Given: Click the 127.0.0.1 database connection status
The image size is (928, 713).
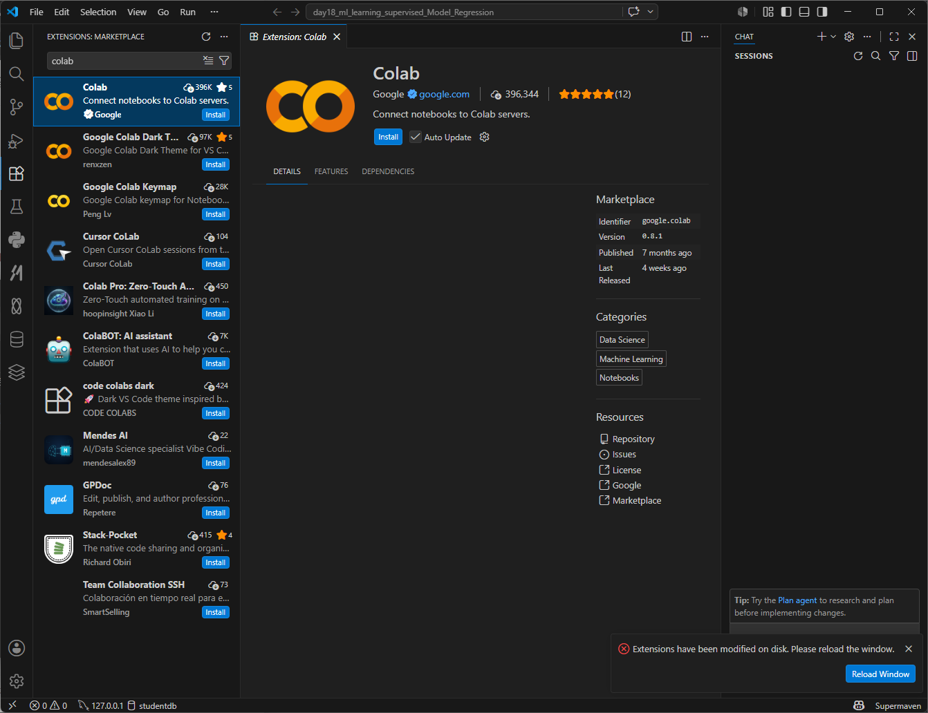Looking at the screenshot, I should (101, 705).
